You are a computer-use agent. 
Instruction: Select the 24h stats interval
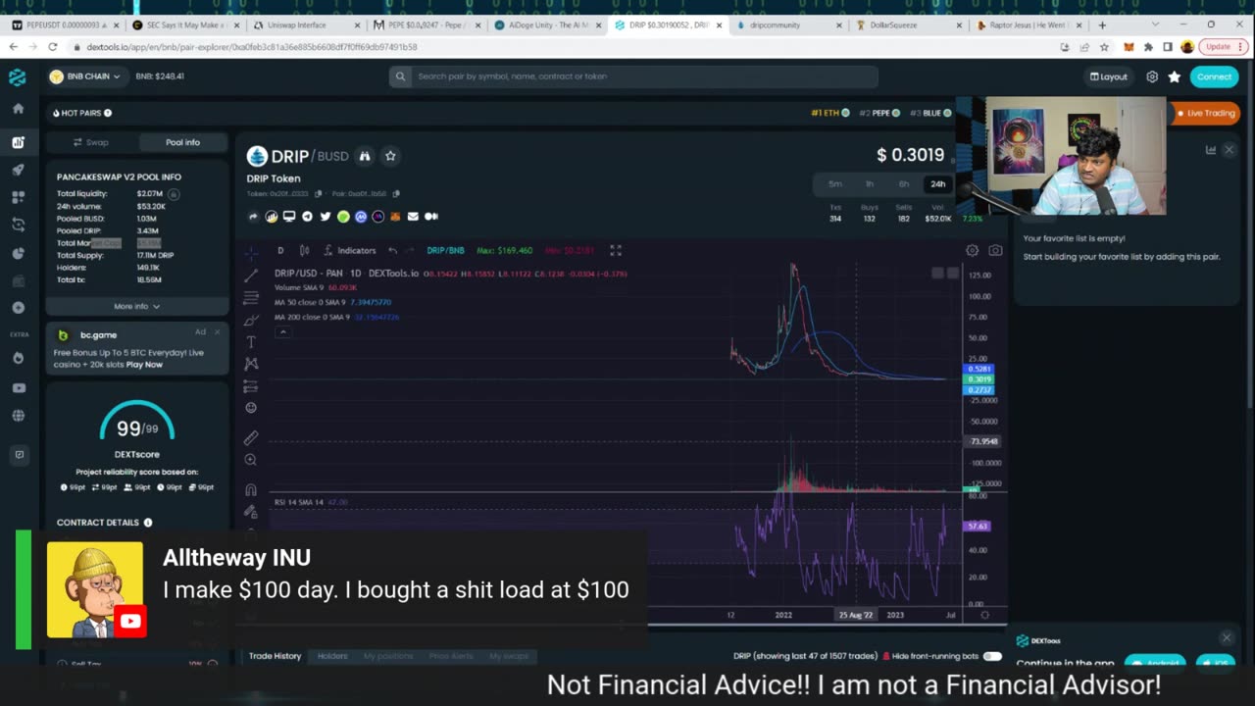[x=938, y=184]
